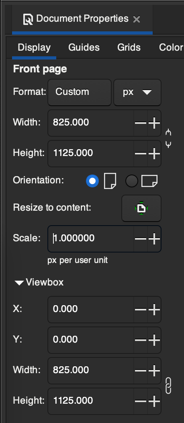Click the Viewbox X input field

point(91,310)
